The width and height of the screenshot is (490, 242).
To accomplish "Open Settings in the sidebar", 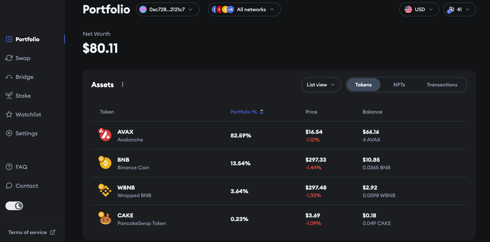I will click(26, 133).
